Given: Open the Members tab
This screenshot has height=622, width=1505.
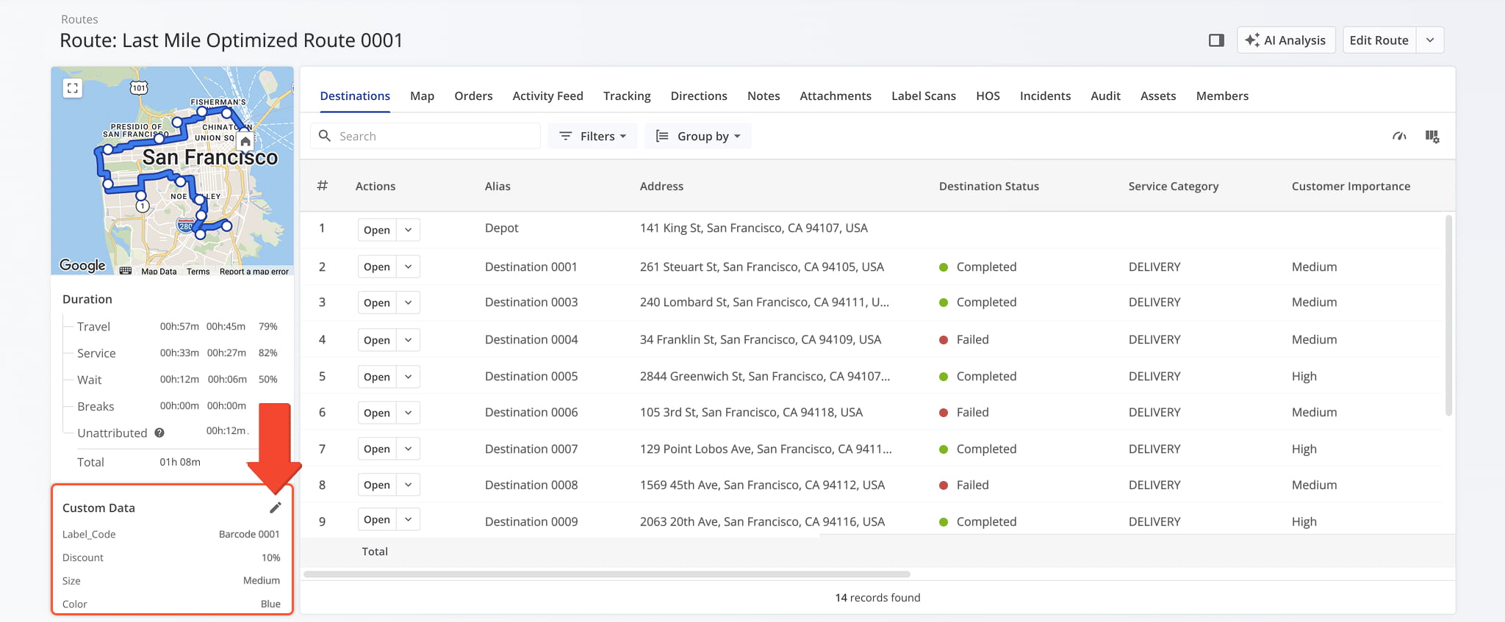Looking at the screenshot, I should tap(1222, 95).
